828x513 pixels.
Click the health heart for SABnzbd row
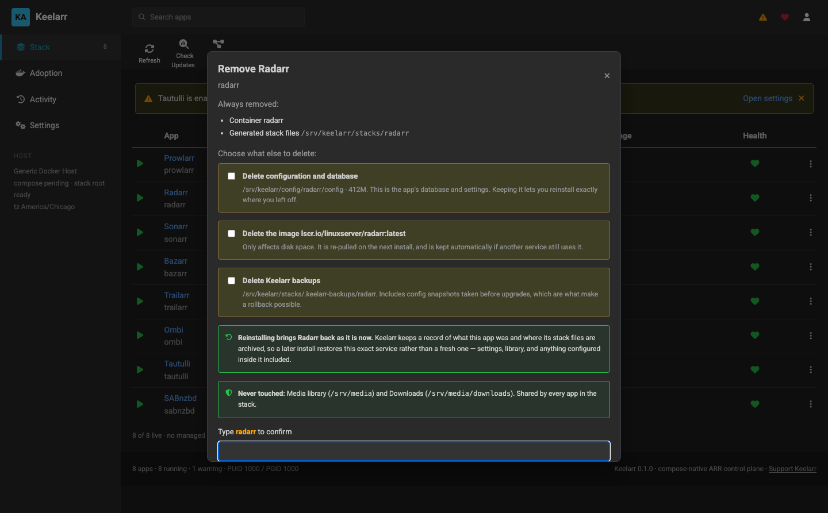click(x=755, y=404)
